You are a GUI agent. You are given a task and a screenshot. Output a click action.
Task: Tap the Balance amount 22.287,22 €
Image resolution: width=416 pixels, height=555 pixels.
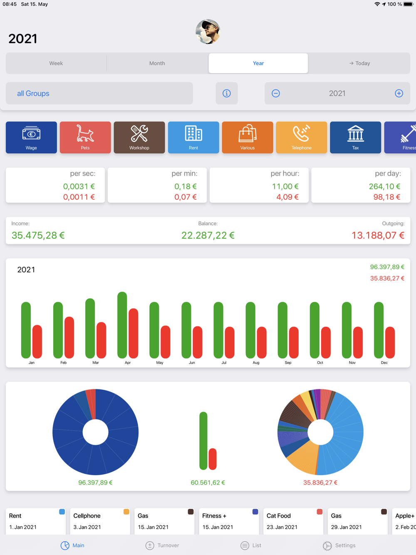pyautogui.click(x=208, y=235)
